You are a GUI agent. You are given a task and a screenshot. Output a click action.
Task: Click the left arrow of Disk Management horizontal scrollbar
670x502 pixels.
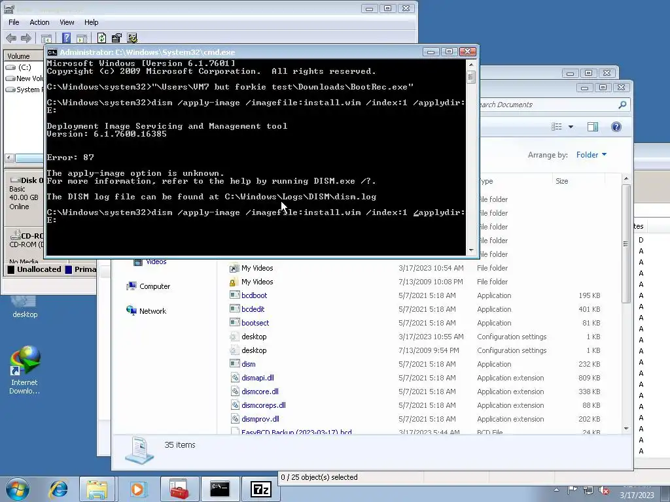(9, 158)
